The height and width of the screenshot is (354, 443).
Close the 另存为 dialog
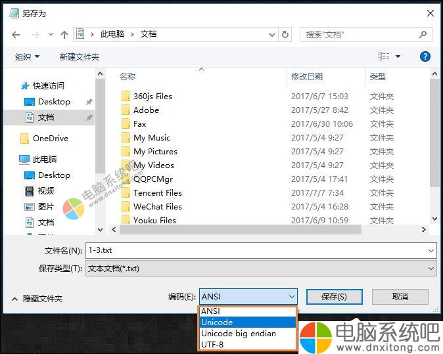(431, 13)
